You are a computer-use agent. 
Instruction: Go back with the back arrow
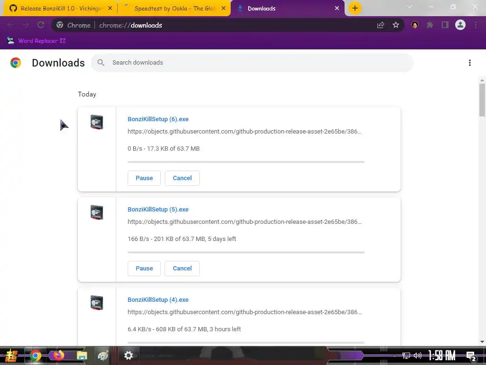(10, 25)
